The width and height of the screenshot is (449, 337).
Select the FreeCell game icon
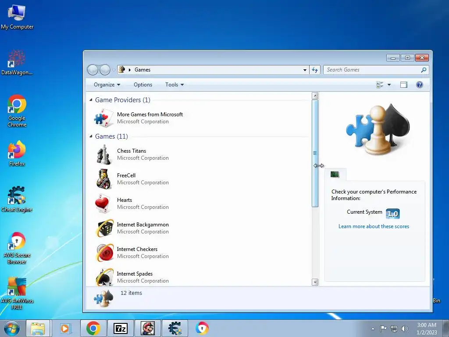(103, 179)
